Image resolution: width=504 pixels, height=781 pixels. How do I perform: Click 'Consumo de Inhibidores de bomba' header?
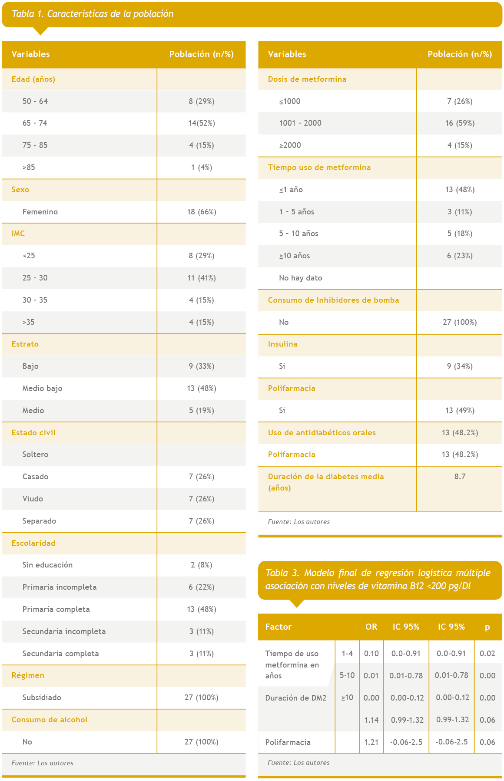pyautogui.click(x=333, y=300)
